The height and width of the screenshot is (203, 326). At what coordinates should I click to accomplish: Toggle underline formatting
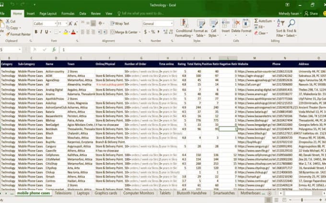tap(47, 32)
